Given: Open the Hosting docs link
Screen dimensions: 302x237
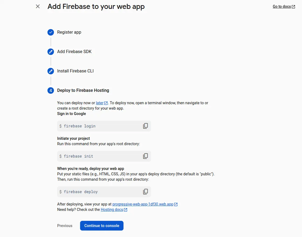Looking at the screenshot, I should click(112, 210).
